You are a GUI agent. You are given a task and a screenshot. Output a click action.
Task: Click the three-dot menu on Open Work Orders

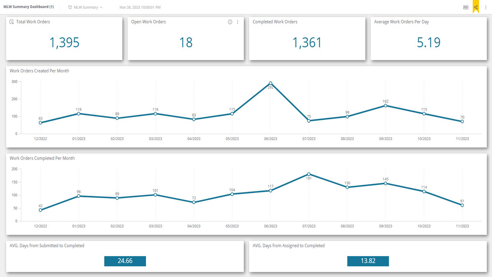point(238,22)
